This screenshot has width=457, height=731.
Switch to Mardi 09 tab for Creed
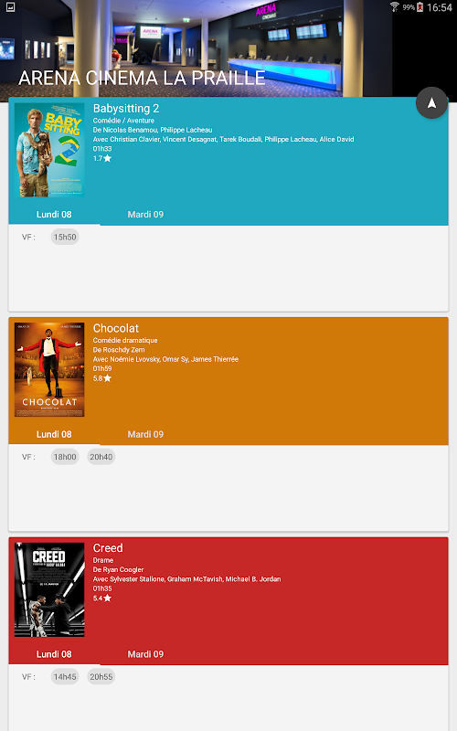click(145, 654)
